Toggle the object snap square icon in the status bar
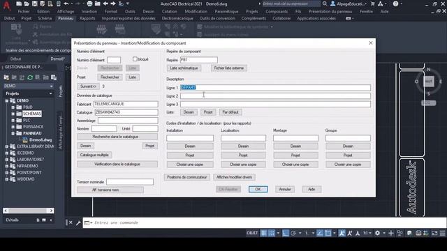This screenshot has width=447, height=251. click(328, 233)
